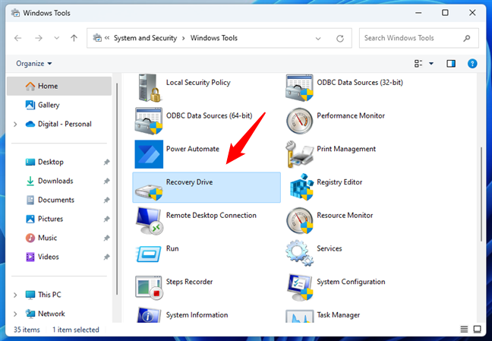
Task: Click the Windows Tools breadcrumb
Action: click(214, 38)
